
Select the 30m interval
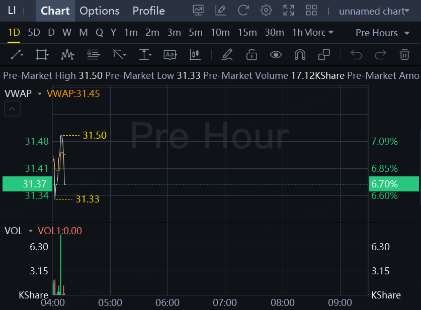[x=275, y=33]
